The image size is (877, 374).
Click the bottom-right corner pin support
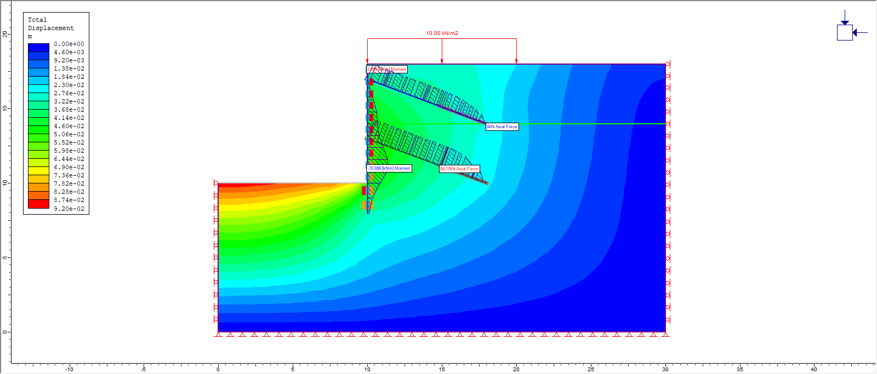tap(665, 334)
